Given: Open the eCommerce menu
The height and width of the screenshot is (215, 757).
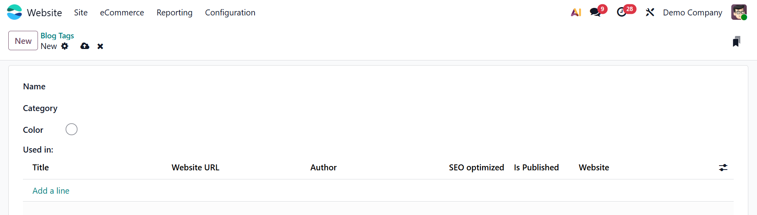Looking at the screenshot, I should click(122, 13).
